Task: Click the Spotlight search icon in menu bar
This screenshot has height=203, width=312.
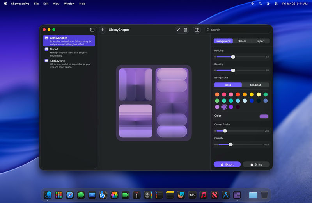Action: click(260, 4)
